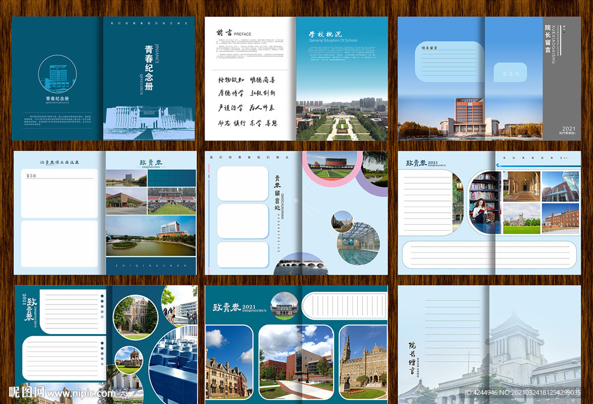593x404 pixels.
Task: Open the modern red-brick building photo on the teal spread
Action: pyautogui.click(x=296, y=362)
